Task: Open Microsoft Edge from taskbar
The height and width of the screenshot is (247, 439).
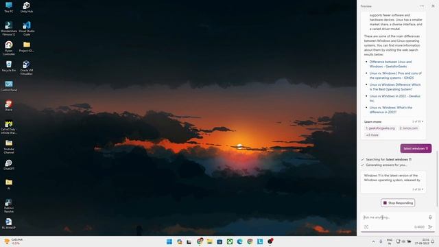Action: (239, 242)
